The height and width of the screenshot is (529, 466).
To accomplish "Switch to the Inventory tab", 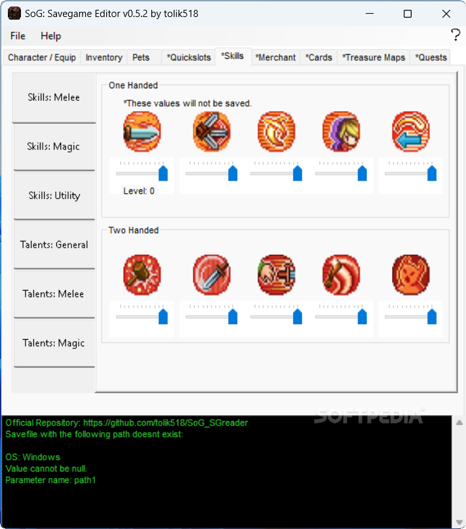I will pos(104,58).
